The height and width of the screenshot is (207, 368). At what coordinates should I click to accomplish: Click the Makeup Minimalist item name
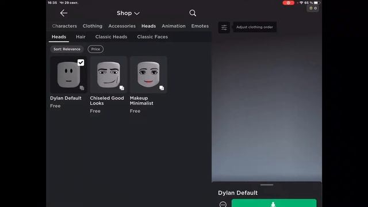141,101
